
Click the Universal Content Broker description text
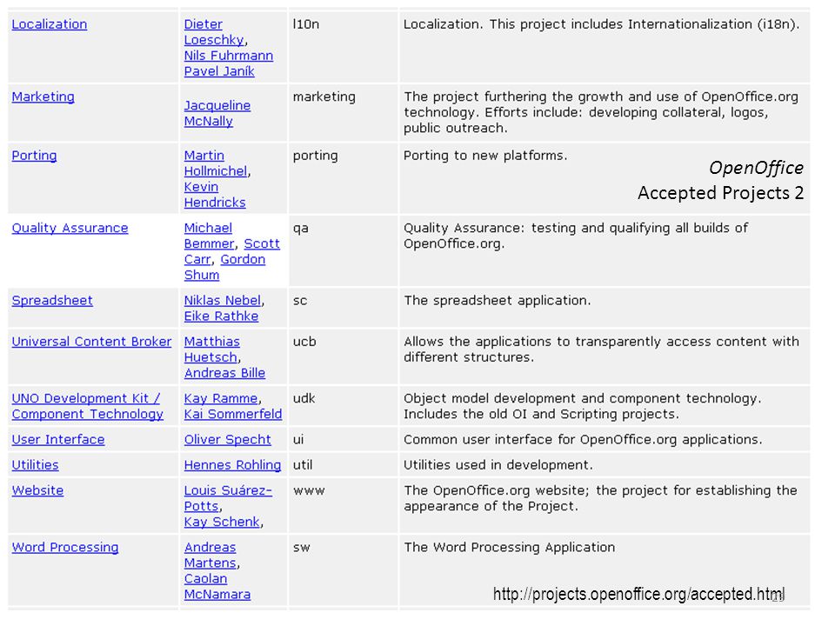(601, 350)
